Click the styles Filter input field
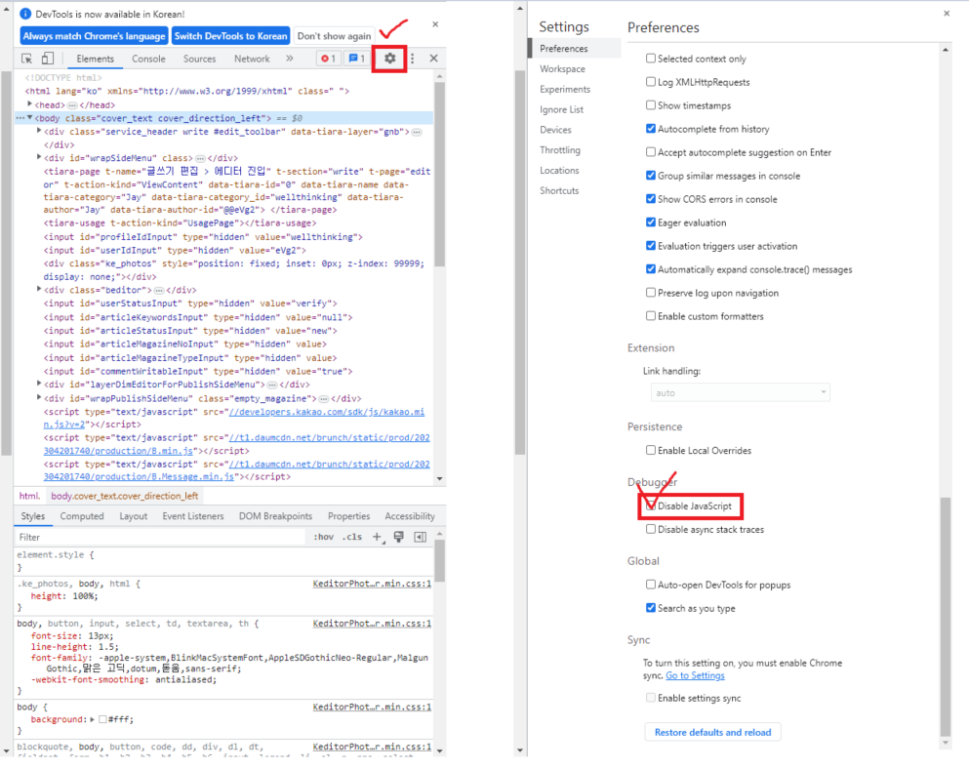Viewport: 969px width, 769px height. pyautogui.click(x=161, y=537)
